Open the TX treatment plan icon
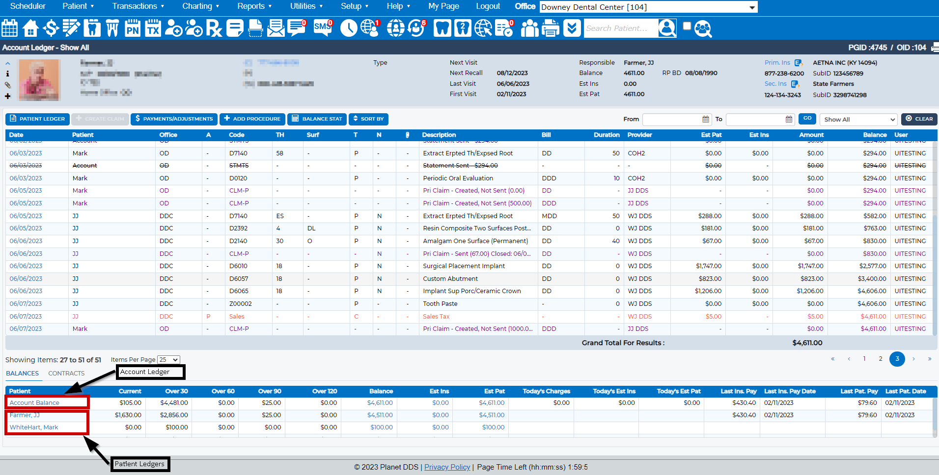 pos(152,28)
